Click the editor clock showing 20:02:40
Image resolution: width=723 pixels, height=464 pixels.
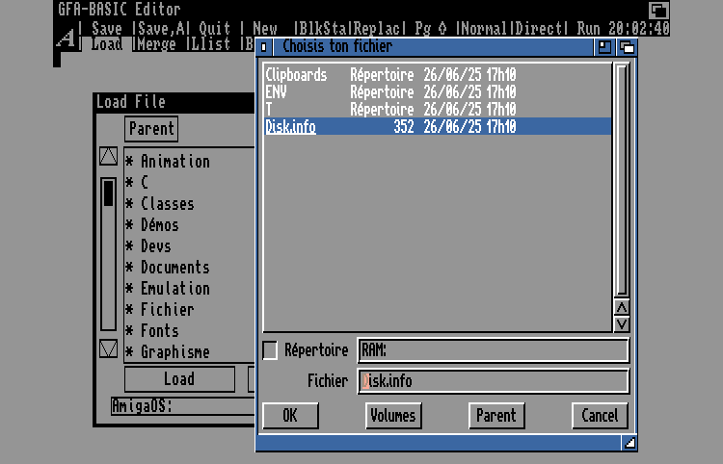638,29
